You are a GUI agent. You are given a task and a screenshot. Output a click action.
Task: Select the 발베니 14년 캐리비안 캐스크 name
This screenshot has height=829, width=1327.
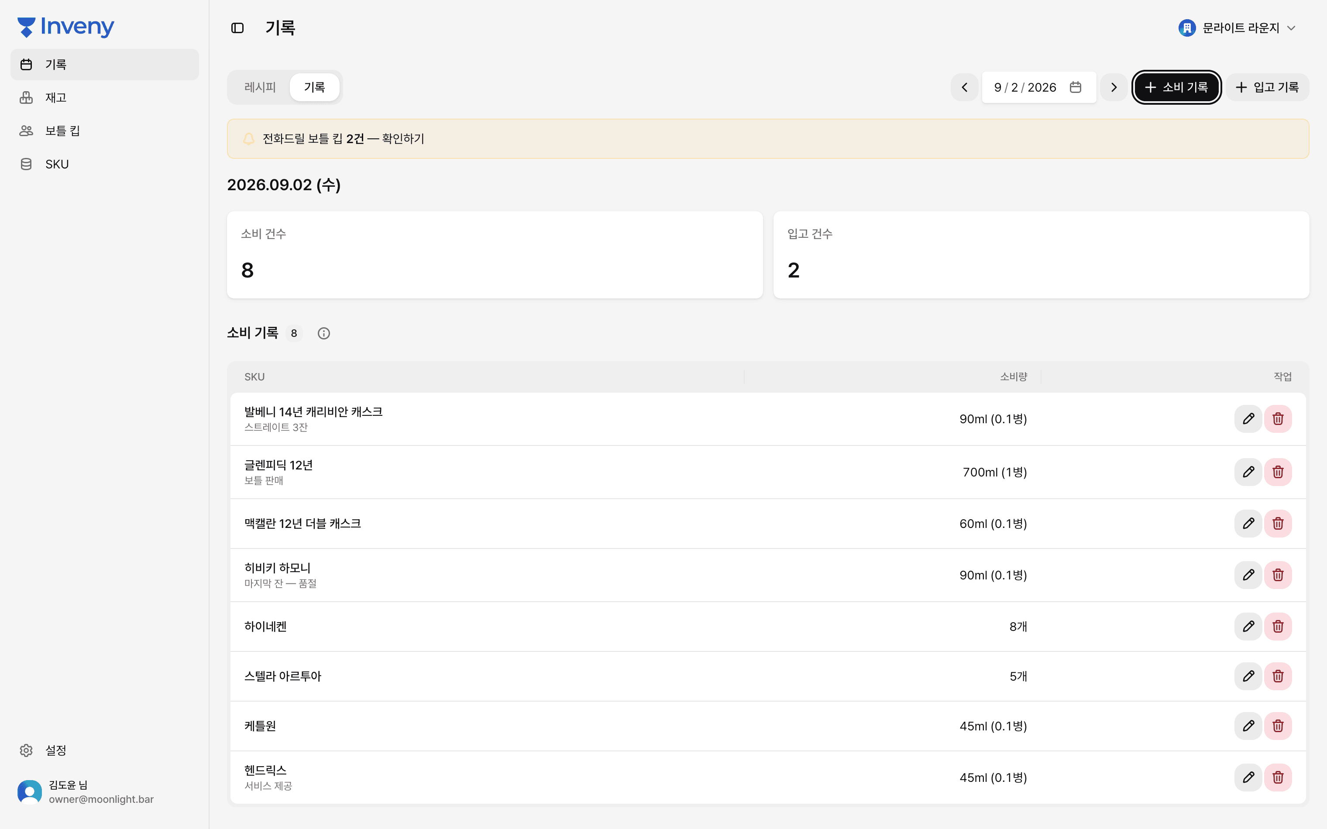(x=314, y=412)
